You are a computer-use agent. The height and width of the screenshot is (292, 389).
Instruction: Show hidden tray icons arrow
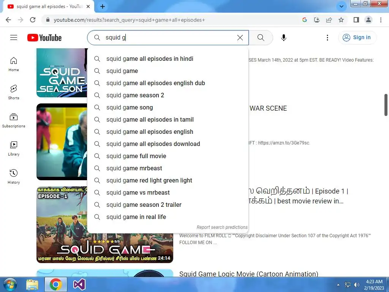coord(338,285)
